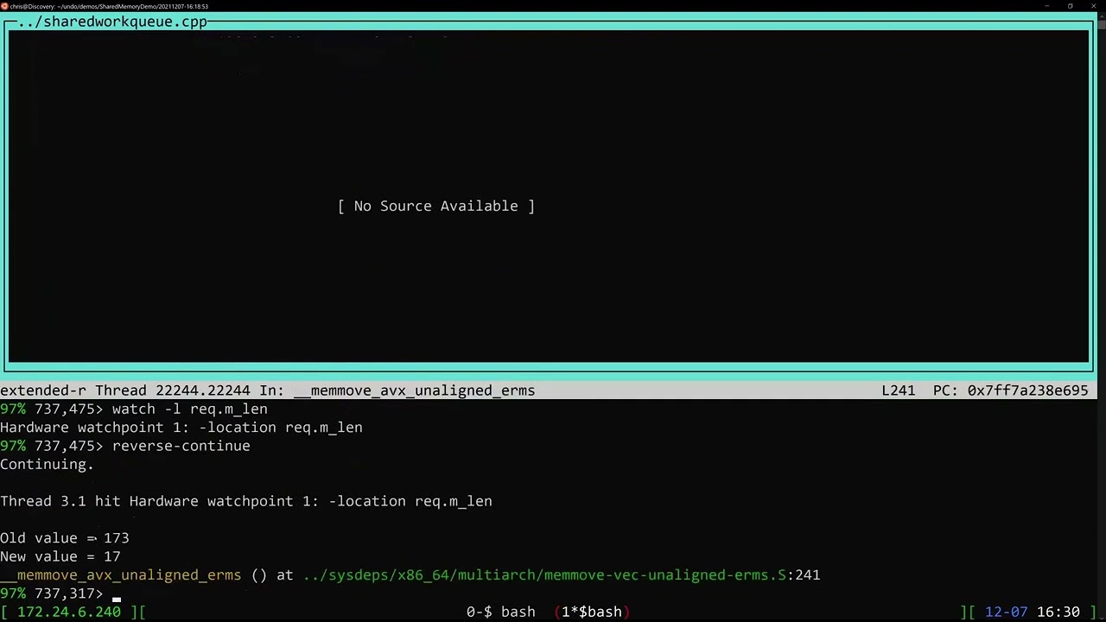The image size is (1106, 622).
Task: Close the terminal window
Action: [x=1093, y=6]
